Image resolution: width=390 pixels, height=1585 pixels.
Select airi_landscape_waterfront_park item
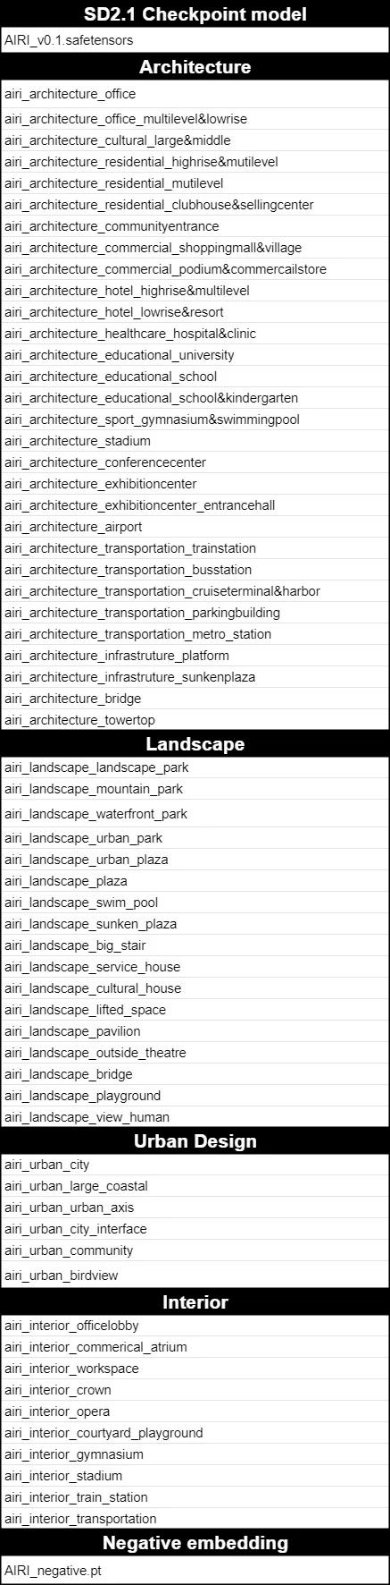[x=195, y=814]
